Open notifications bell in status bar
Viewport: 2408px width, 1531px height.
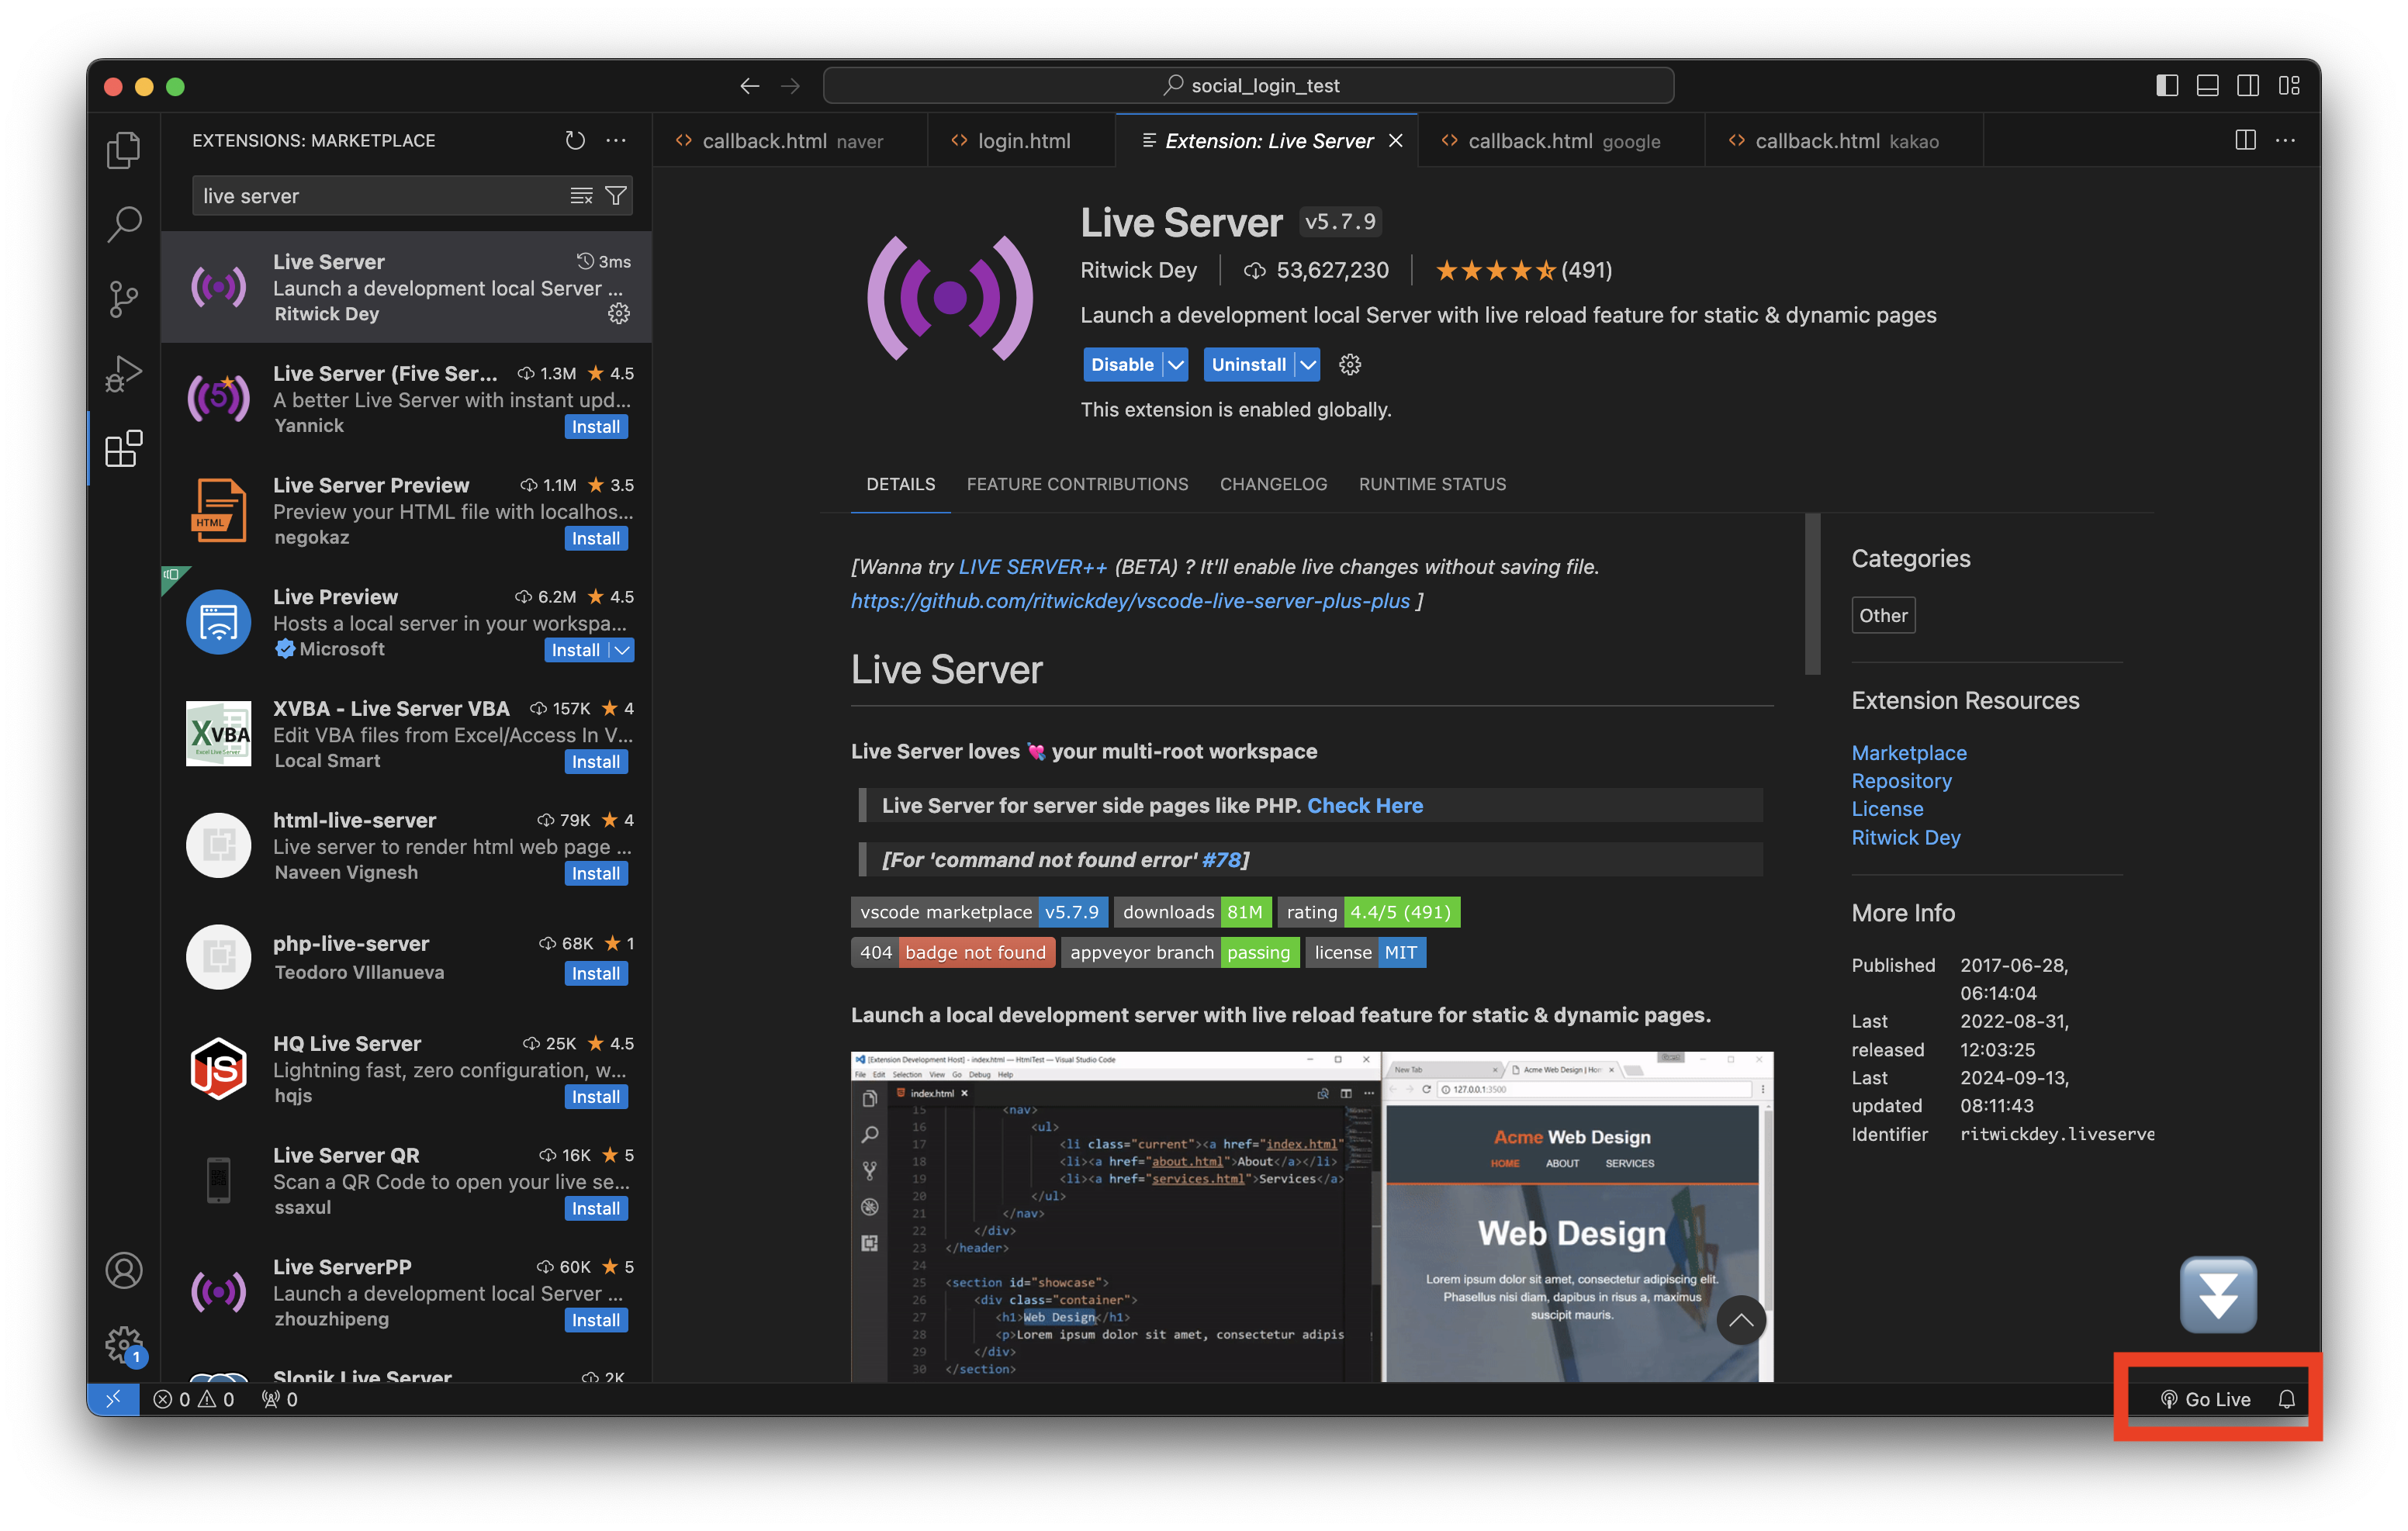pos(2286,1399)
